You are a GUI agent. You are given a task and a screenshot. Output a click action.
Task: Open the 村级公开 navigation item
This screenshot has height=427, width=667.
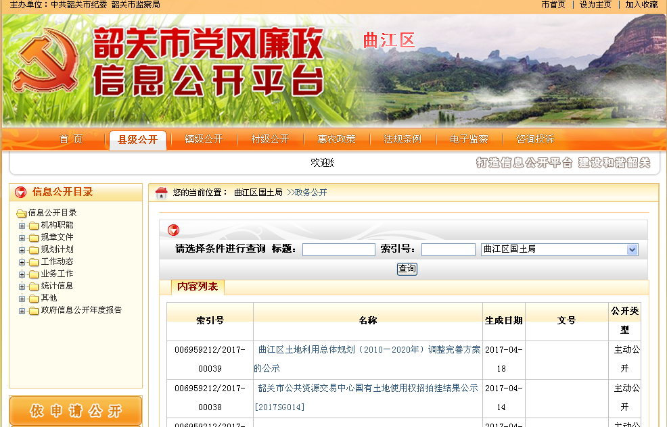coord(270,139)
